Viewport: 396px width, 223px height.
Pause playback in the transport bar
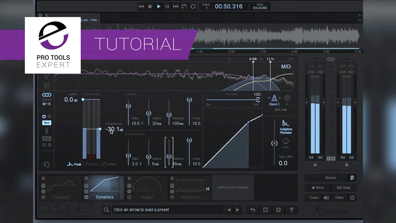(x=167, y=7)
